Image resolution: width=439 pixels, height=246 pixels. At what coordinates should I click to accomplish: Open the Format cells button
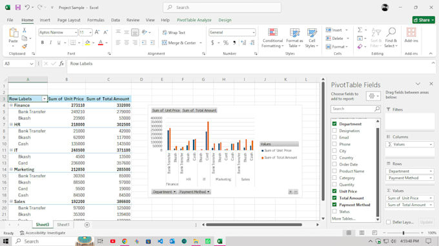click(336, 46)
